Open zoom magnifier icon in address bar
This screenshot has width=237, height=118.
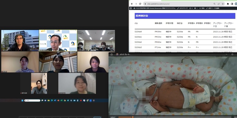click(x=214, y=4)
